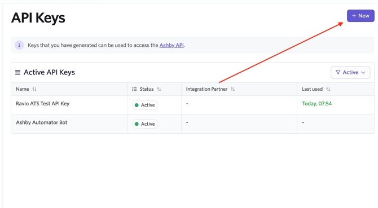The image size is (378, 208).
Task: Click Active status badge for Ravio ATS key
Action: (145, 105)
